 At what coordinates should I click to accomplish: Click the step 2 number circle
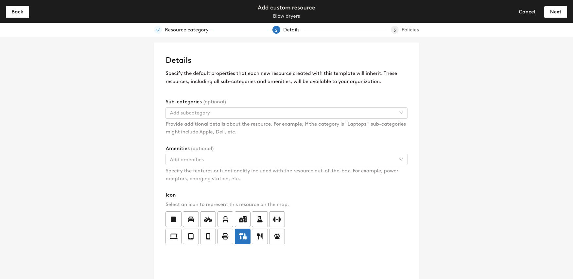pyautogui.click(x=276, y=30)
